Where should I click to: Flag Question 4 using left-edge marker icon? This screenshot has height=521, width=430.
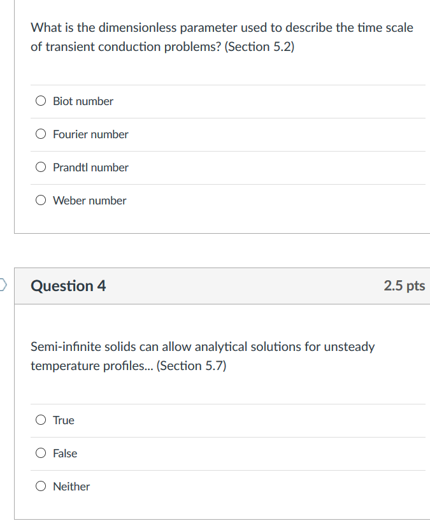[3, 284]
